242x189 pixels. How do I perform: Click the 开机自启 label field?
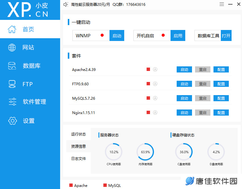click(x=152, y=35)
